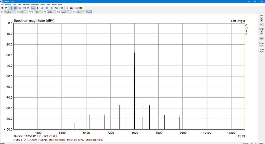This screenshot has width=265, height=144.
Task: Increase Top with its up arrow
Action: [262, 18]
